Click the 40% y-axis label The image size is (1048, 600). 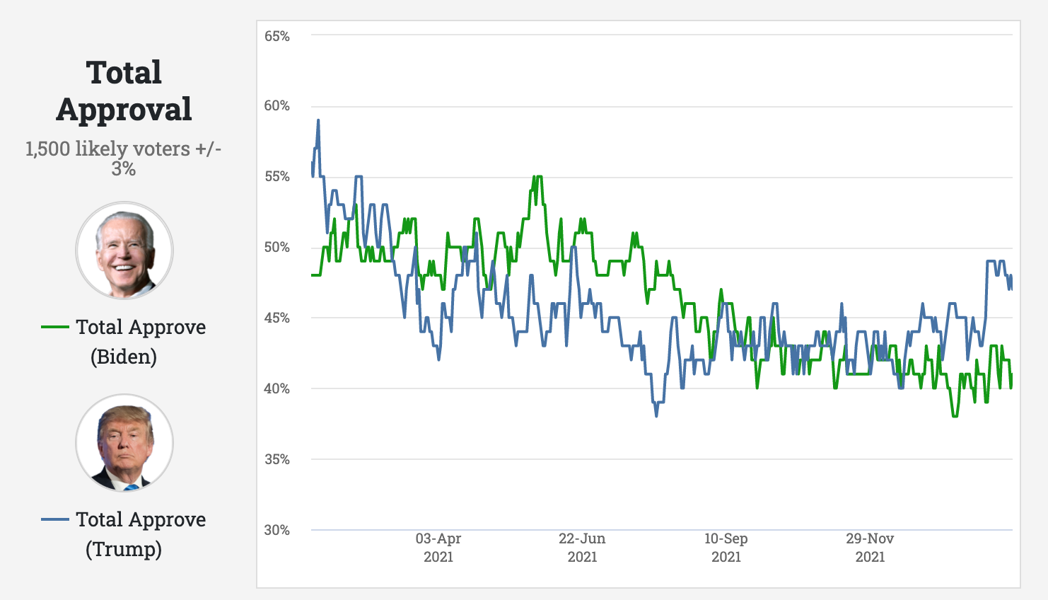[277, 388]
